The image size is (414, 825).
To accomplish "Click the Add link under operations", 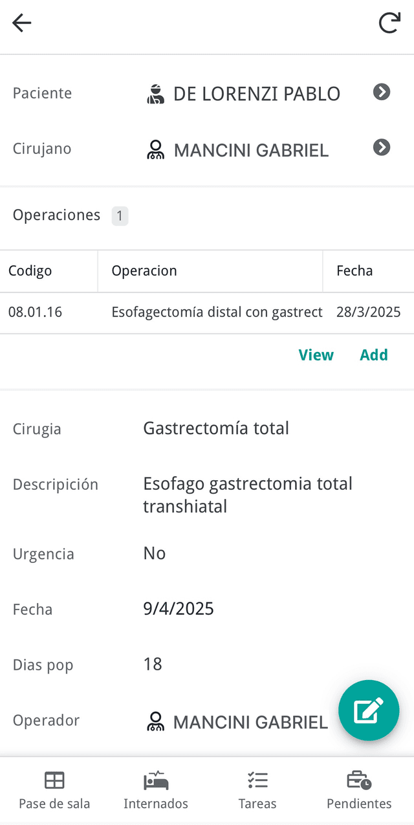I will click(374, 355).
